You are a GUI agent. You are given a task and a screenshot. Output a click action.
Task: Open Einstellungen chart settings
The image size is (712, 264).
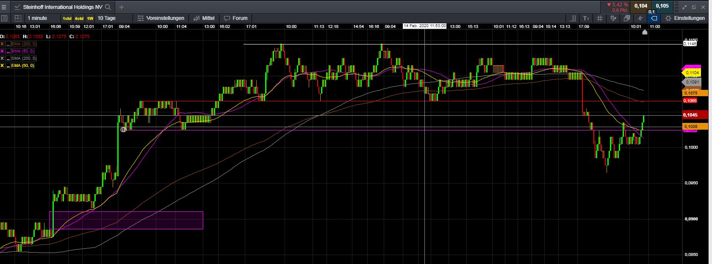pyautogui.click(x=685, y=18)
